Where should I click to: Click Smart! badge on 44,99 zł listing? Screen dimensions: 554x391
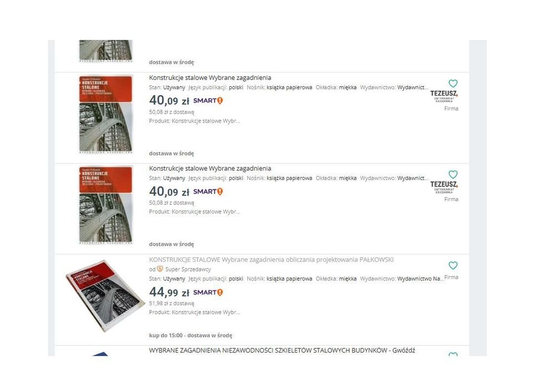(208, 292)
